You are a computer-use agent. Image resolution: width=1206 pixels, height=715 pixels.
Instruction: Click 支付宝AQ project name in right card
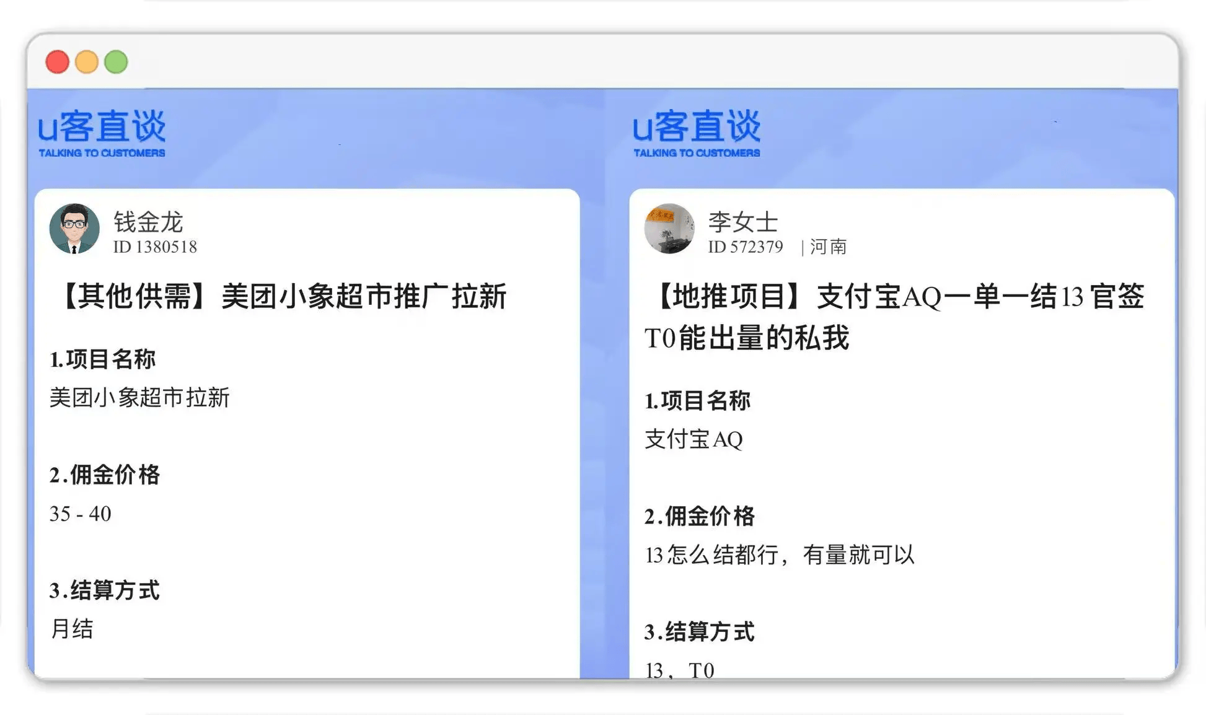pyautogui.click(x=693, y=439)
